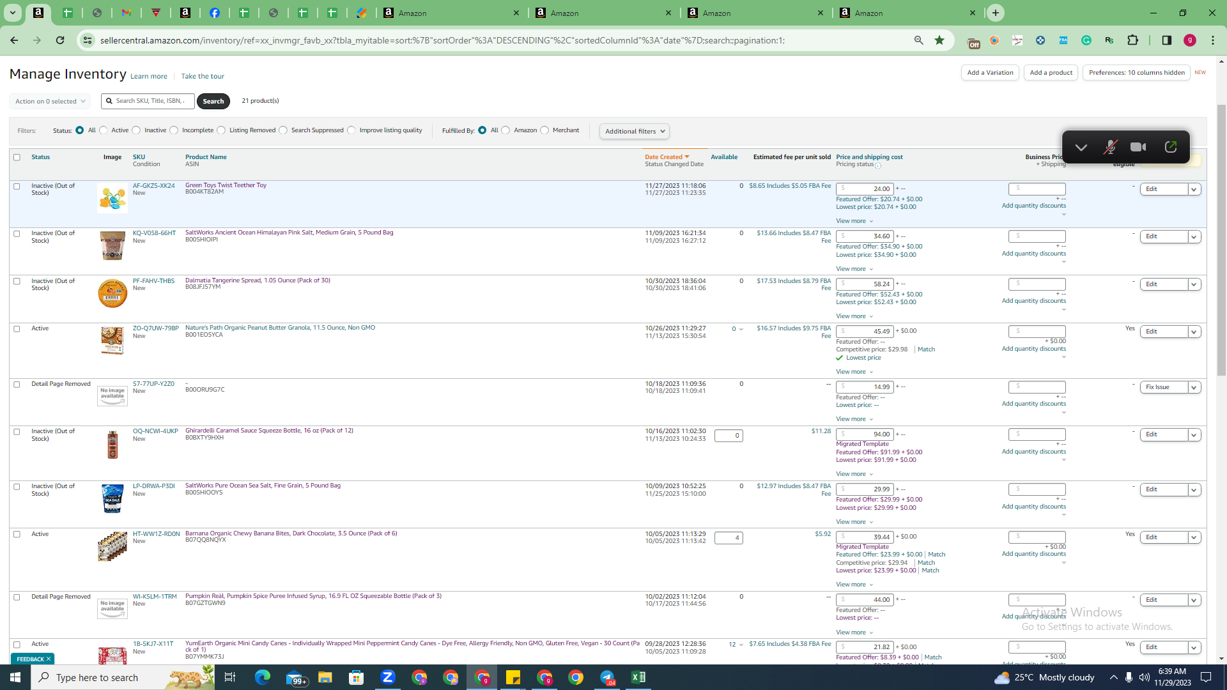Select the Listing Removed filter radio
This screenshot has width=1227, height=690.
pos(221,130)
